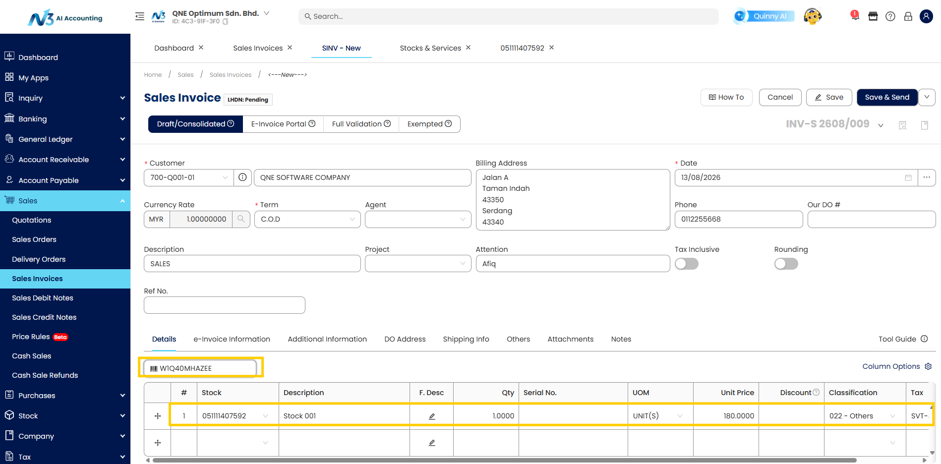The image size is (941, 464).
Task: Open the Quinny AI assistant
Action: (764, 16)
